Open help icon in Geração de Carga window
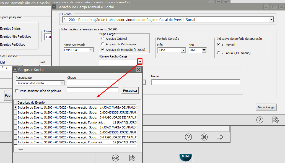 click(x=260, y=120)
